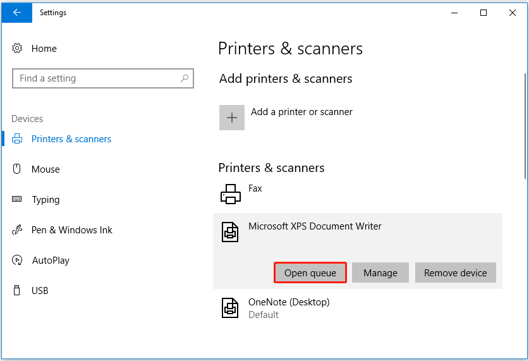Screen dimensions: 529x361
Task: Click the Open queue button
Action: pos(310,272)
